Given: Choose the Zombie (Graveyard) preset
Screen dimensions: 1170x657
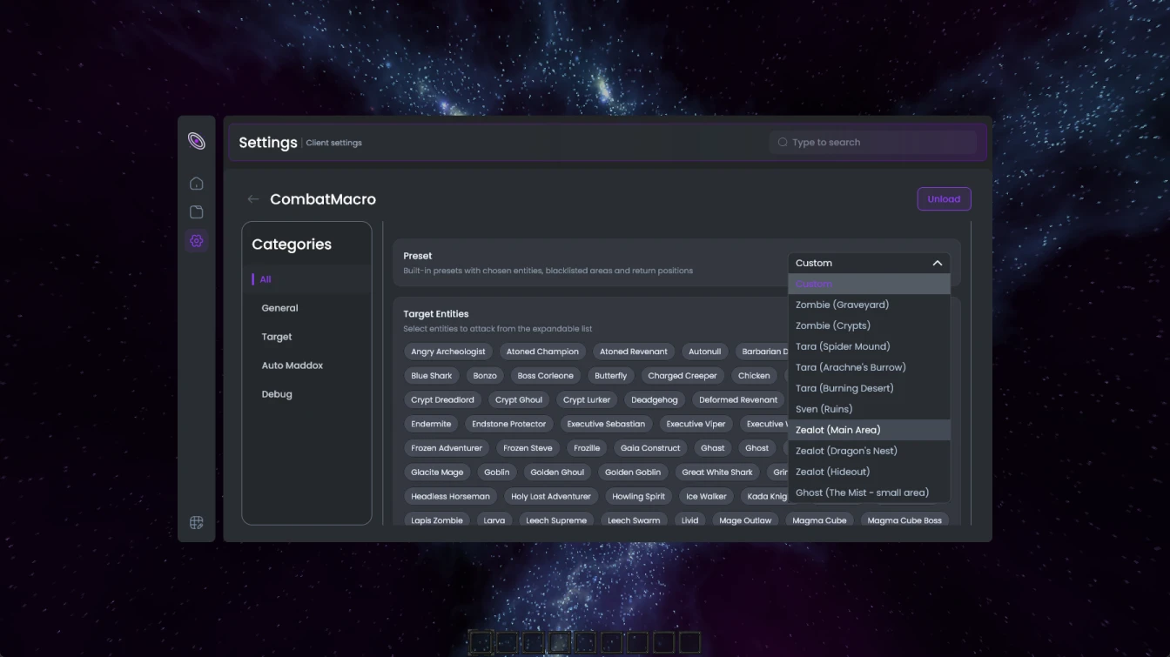Looking at the screenshot, I should tap(842, 305).
